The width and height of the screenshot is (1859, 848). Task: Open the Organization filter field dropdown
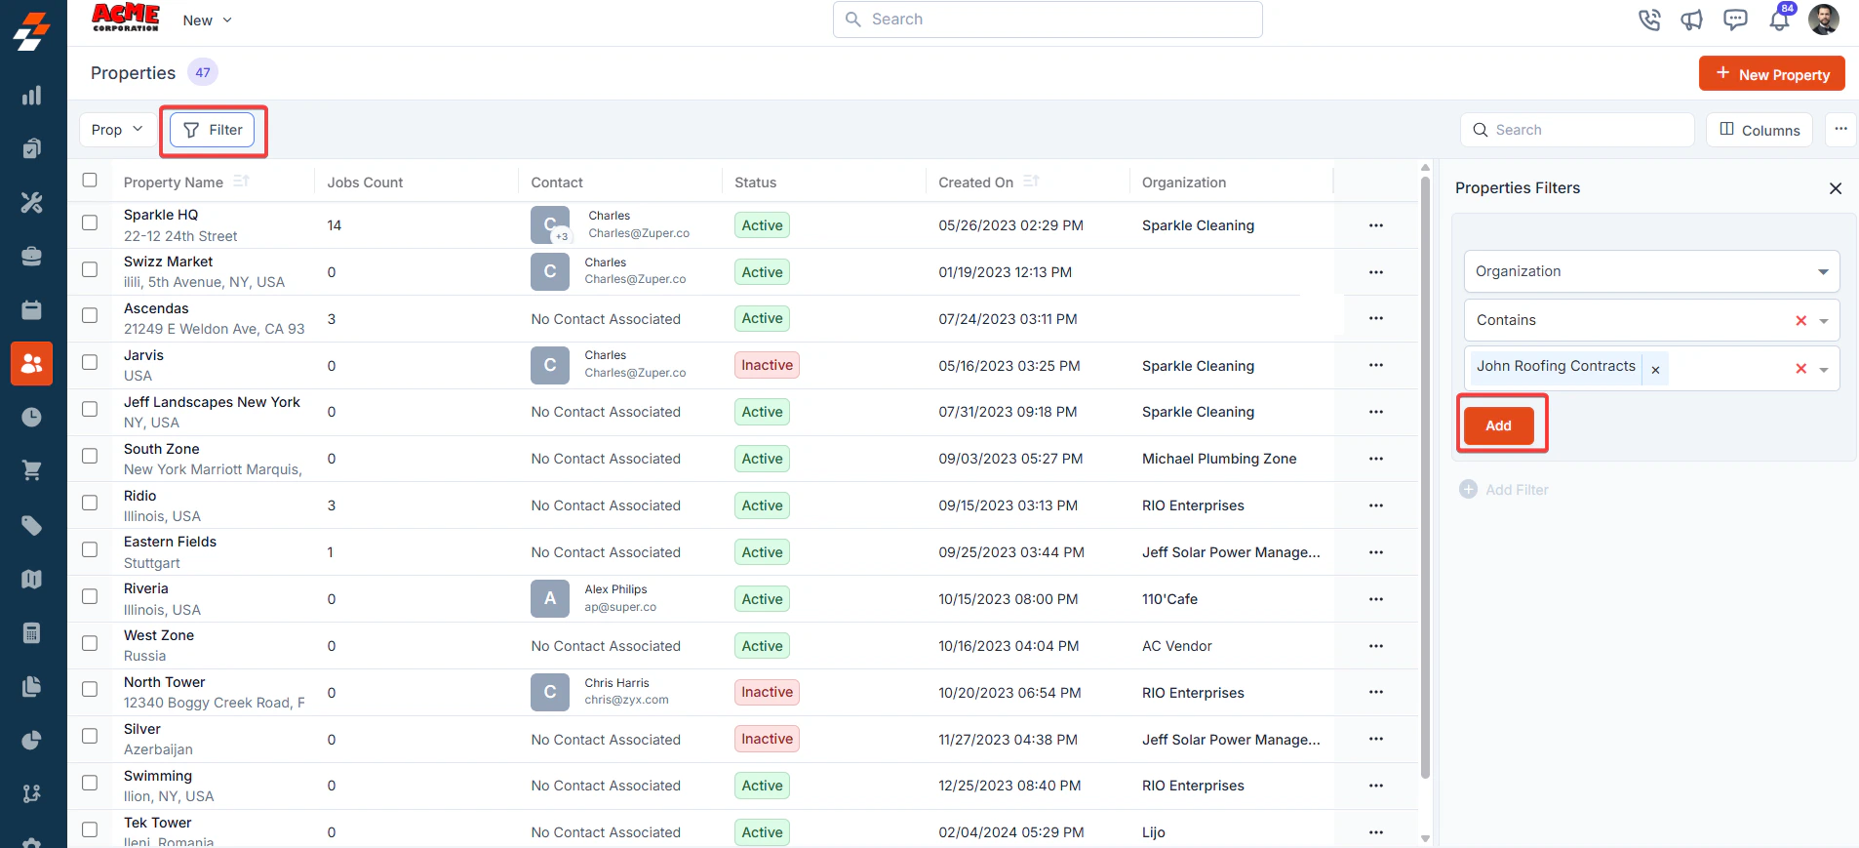tap(1651, 271)
